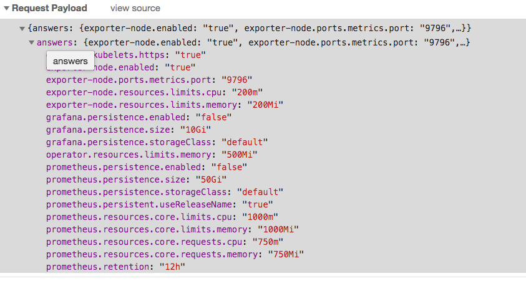Select kubelets.https "true" value
Image resolution: width=526 pixels, height=281 pixels.
coord(190,55)
